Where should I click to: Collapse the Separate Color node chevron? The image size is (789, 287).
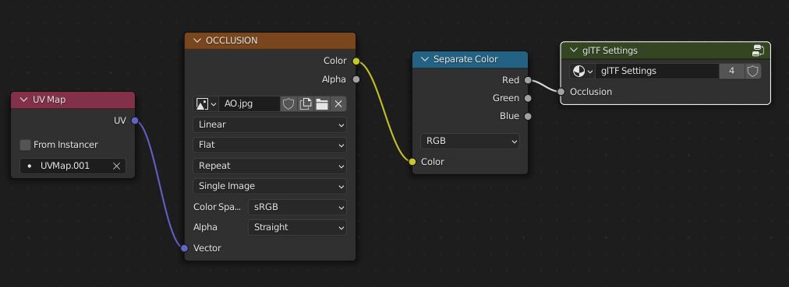coord(424,59)
